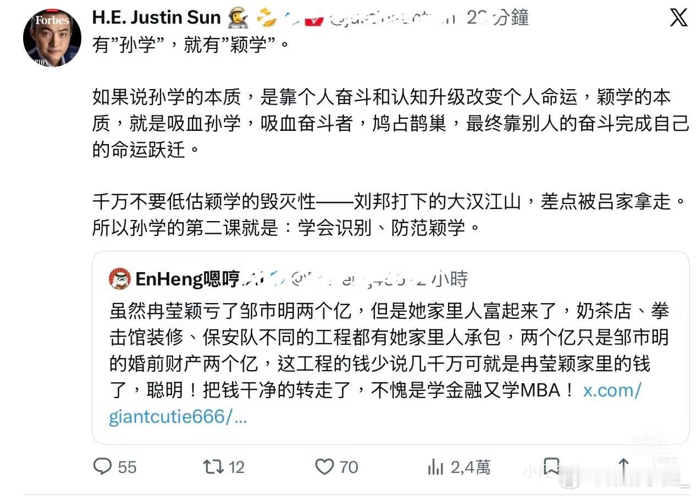Image resolution: width=697 pixels, height=496 pixels.
Task: Share tweet using upload arrow icon
Action: point(623,467)
